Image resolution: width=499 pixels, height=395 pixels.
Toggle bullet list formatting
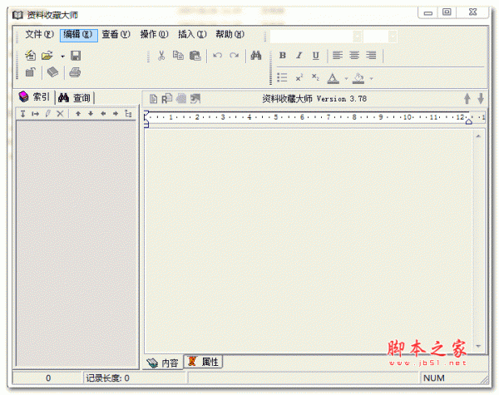click(x=282, y=77)
